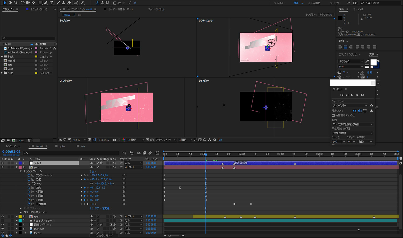Click リセット link for transform

click(93, 171)
